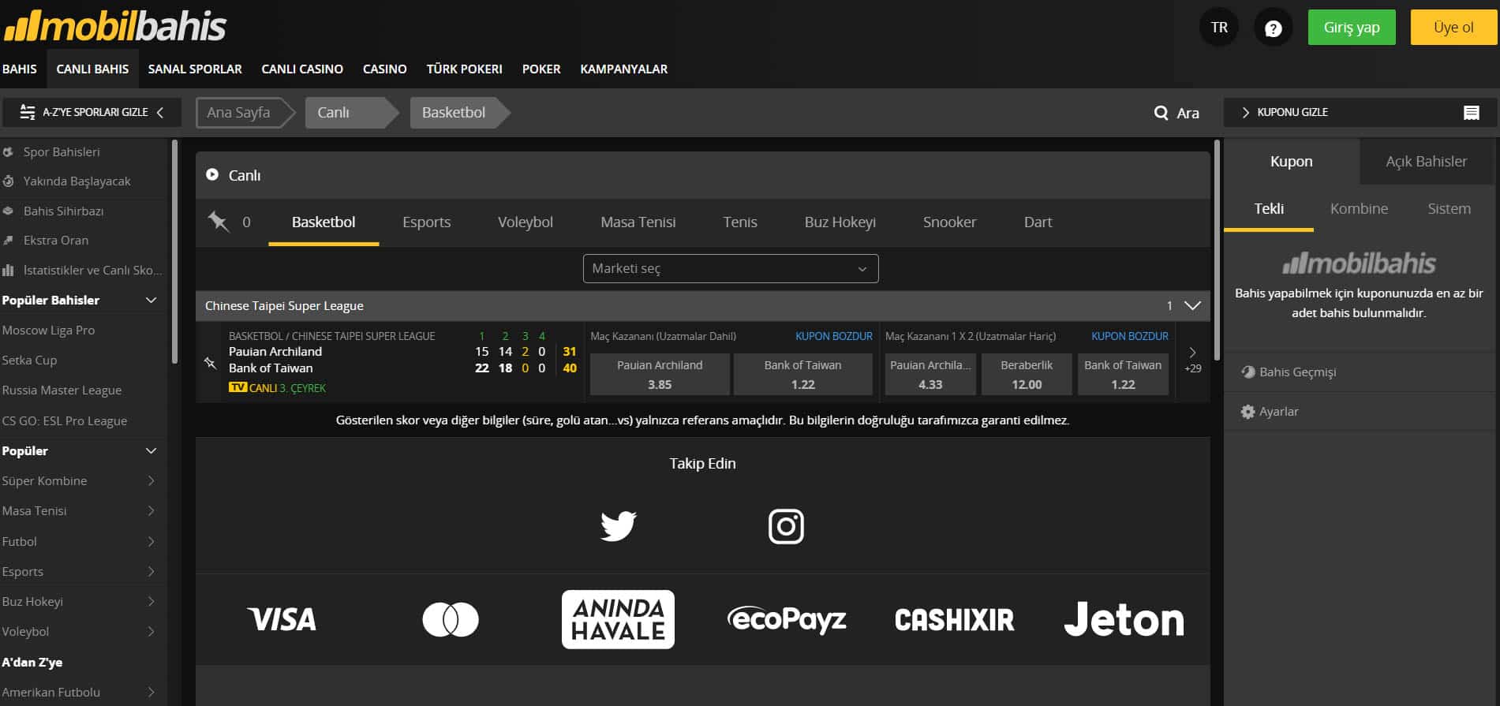Screen dimensions: 1500x706
Task: Pin the Pauian Archiland match
Action: click(210, 363)
